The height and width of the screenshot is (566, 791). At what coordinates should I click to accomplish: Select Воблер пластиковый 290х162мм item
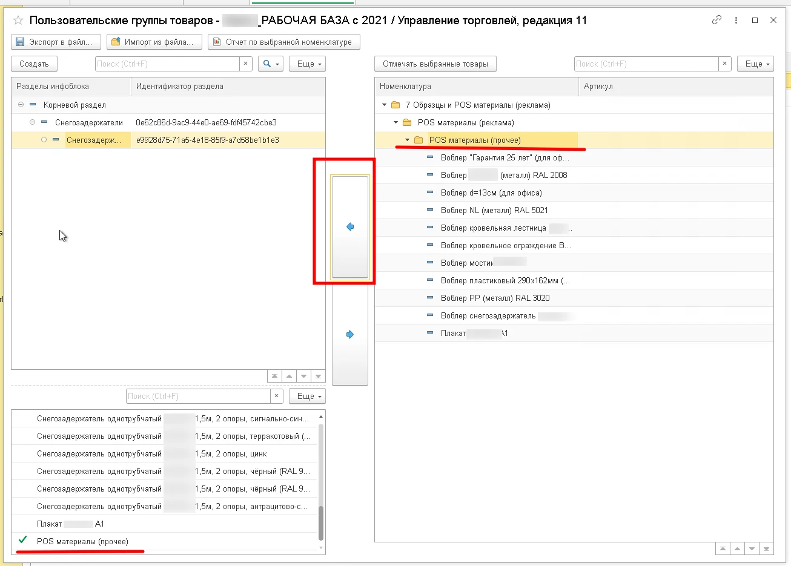(x=574, y=280)
